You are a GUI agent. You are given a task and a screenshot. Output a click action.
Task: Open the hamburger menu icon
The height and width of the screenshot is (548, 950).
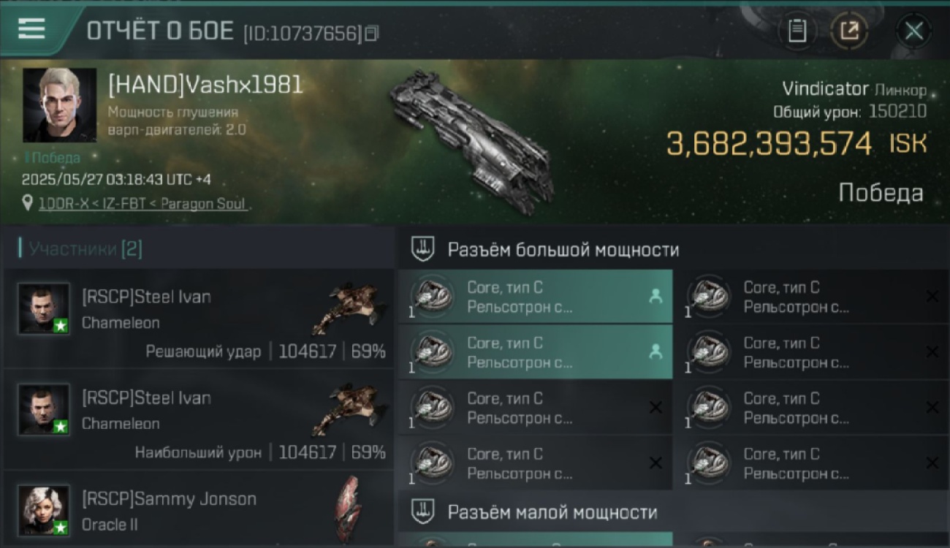[31, 29]
